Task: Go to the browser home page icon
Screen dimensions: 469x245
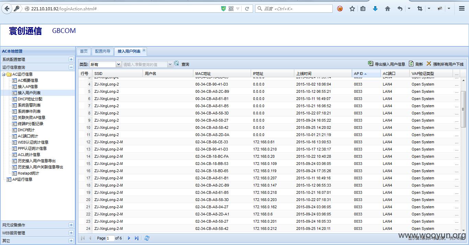Action: (x=388, y=9)
